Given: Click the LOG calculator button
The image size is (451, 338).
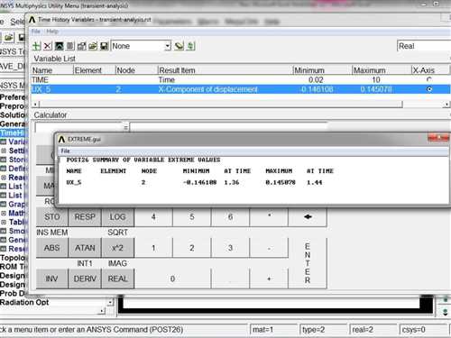Looking at the screenshot, I should point(117,216).
